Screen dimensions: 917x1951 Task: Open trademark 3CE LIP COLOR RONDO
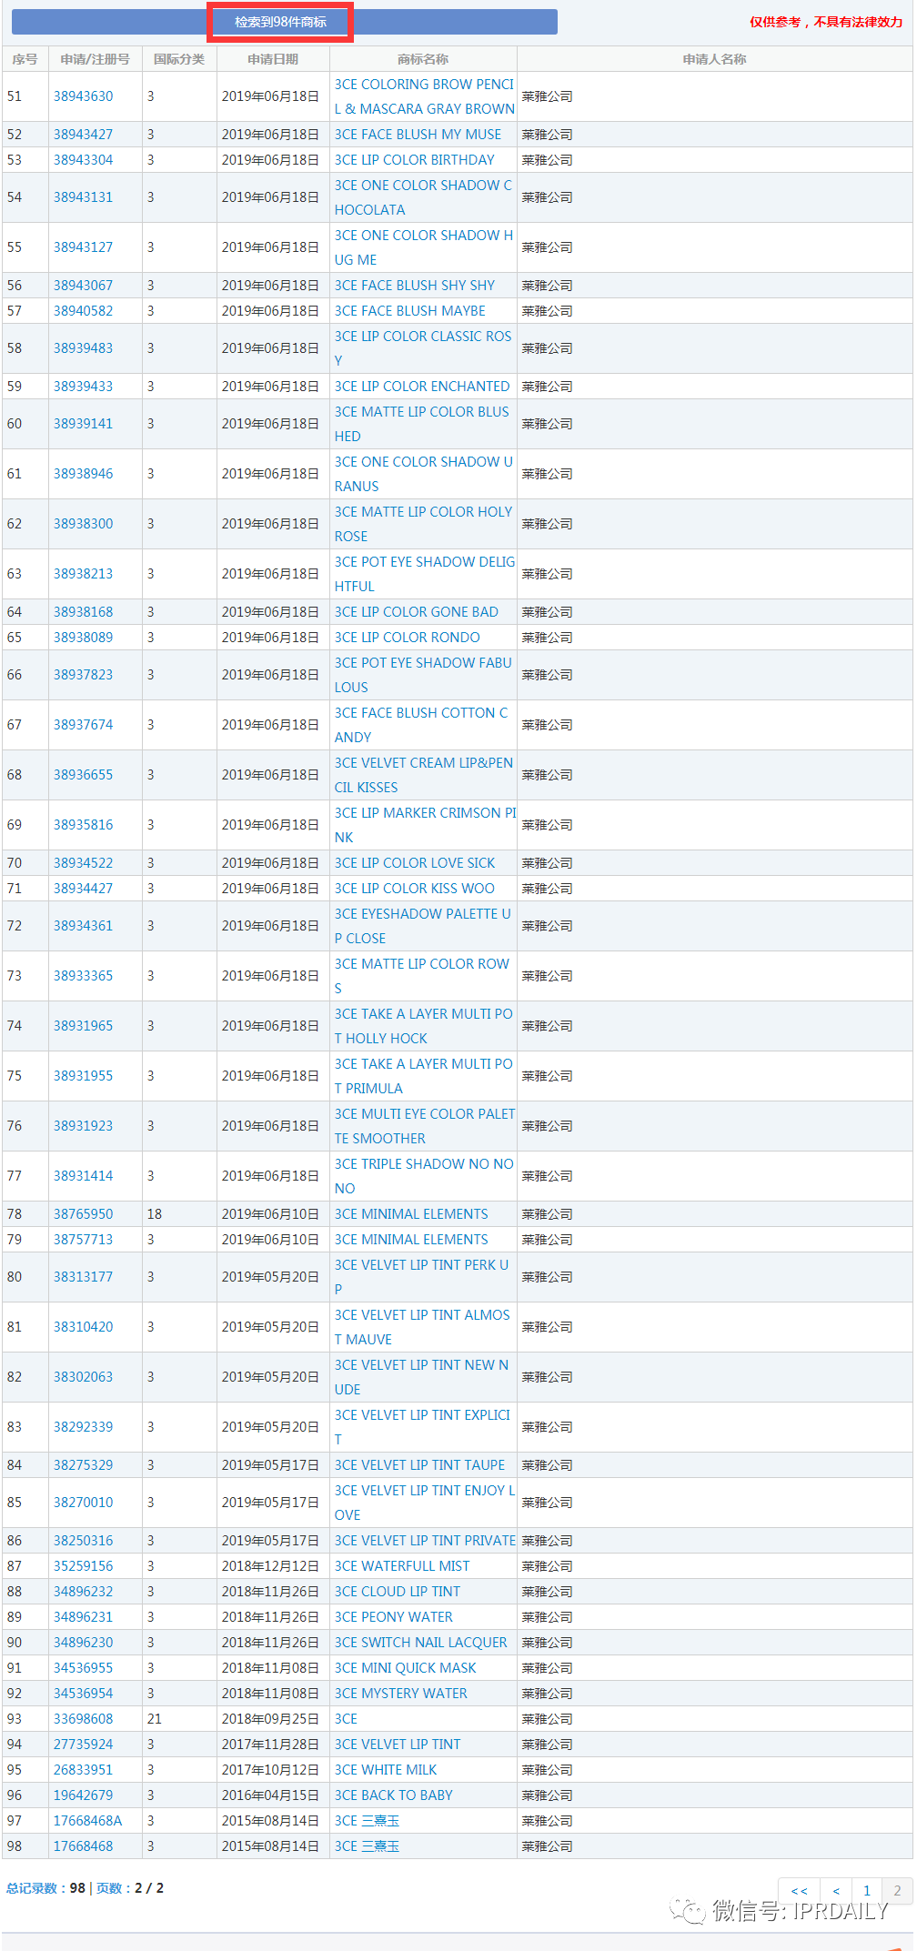click(x=408, y=638)
